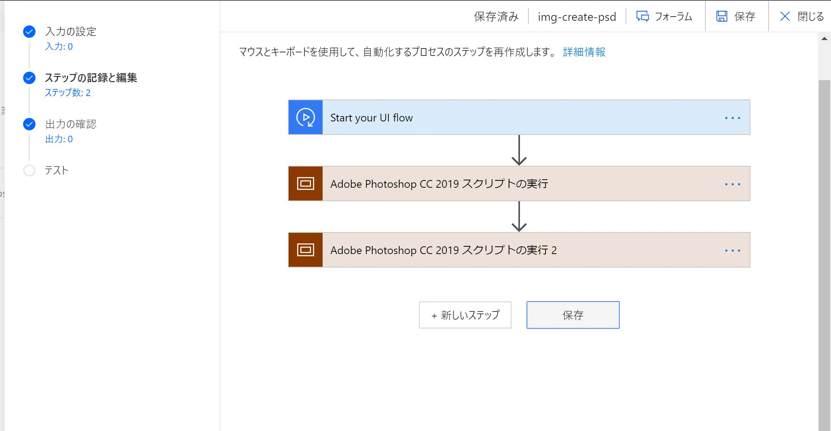Open the 詳細情報 link
This screenshot has width=831, height=431.
[x=584, y=52]
